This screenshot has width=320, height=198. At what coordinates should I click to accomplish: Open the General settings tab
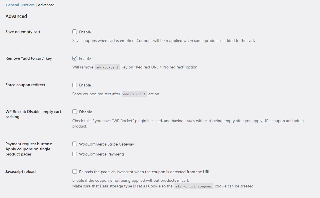point(12,5)
